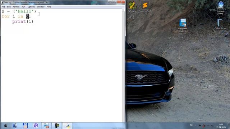This screenshot has height=129, width=230.
Task: Open the Edit menu
Action: pyautogui.click(x=9, y=7)
